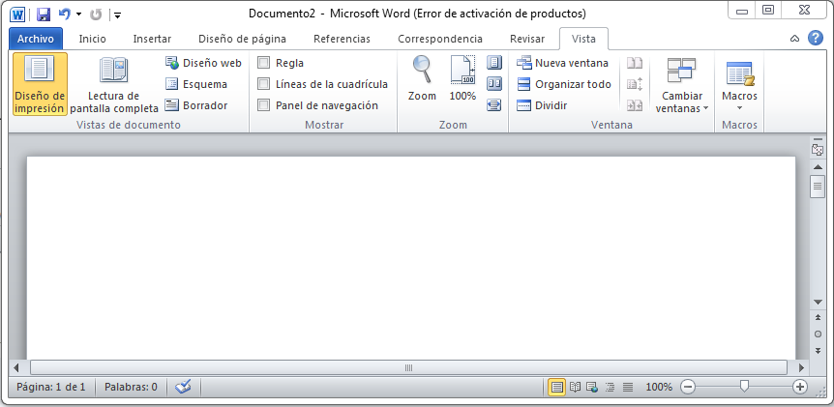Click the Save icon in quick access toolbar
The image size is (834, 407).
[x=43, y=15]
